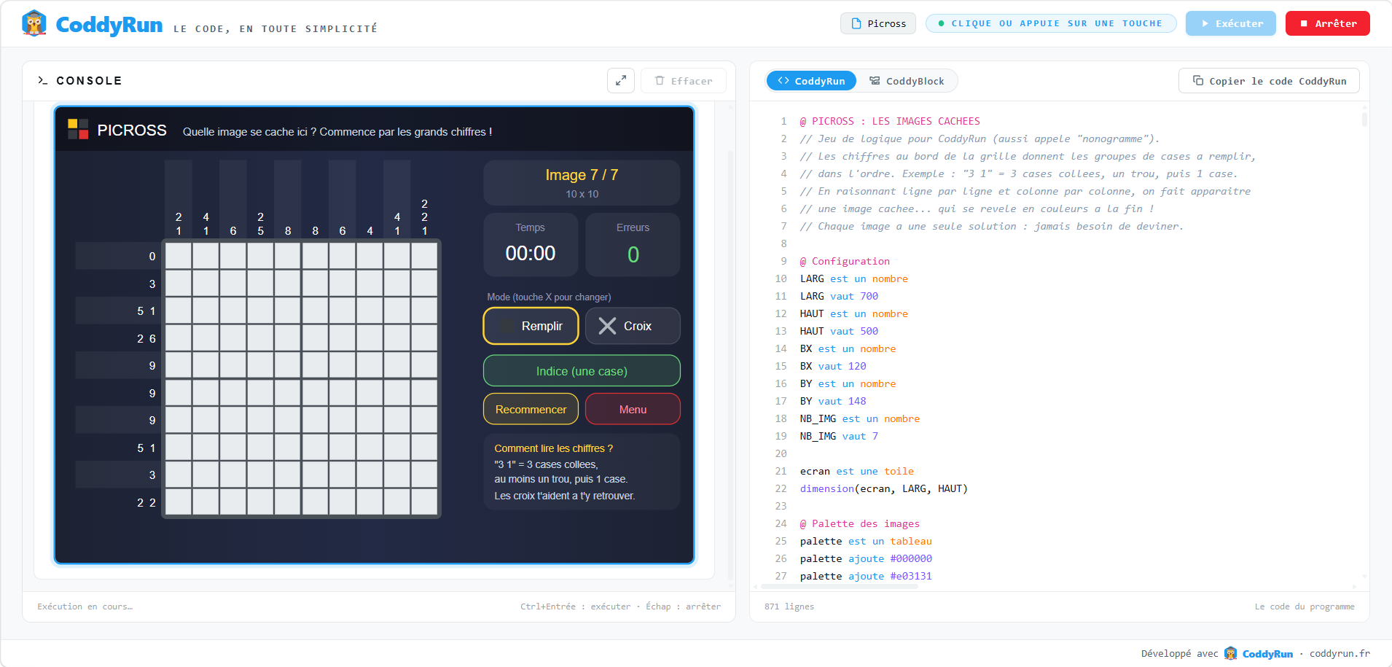The width and height of the screenshot is (1392, 667).
Task: Click the console prompt icon beside CONSOLE
Action: click(43, 81)
